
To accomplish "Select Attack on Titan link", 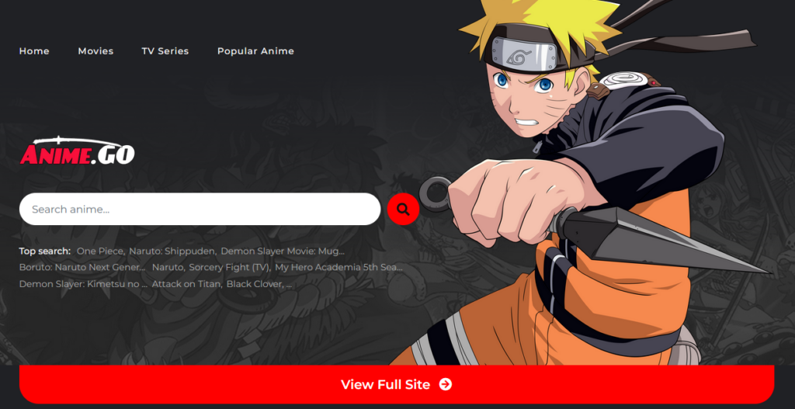I will coord(186,284).
